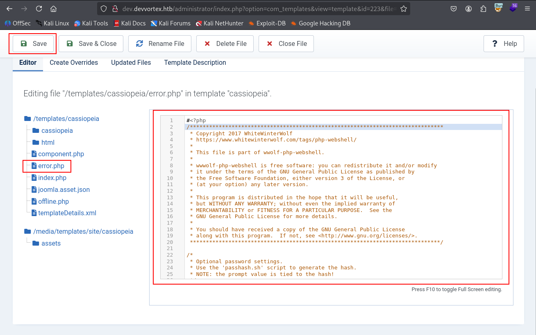Open the browser home page
536x335 pixels.
click(x=53, y=9)
